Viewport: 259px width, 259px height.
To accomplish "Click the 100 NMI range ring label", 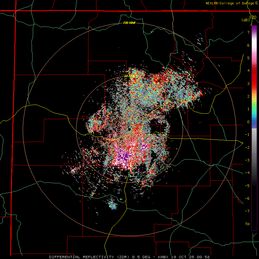I will point(129,23).
